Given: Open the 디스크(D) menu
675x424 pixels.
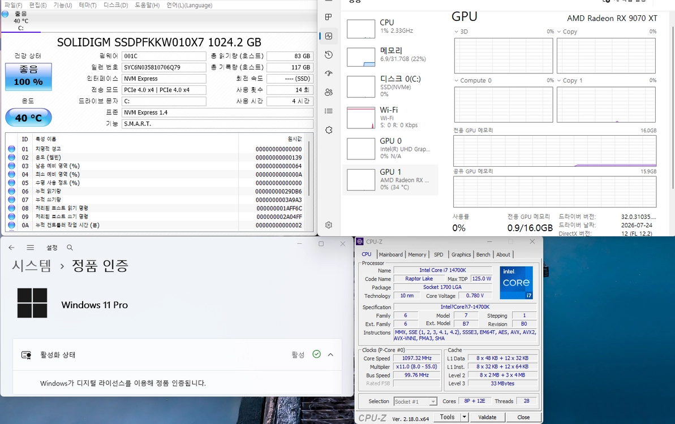Looking at the screenshot, I should coord(116,5).
